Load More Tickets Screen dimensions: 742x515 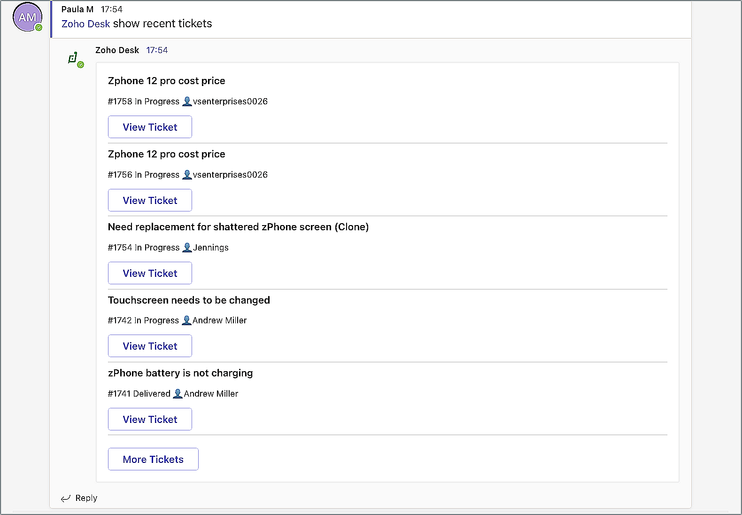(x=153, y=459)
